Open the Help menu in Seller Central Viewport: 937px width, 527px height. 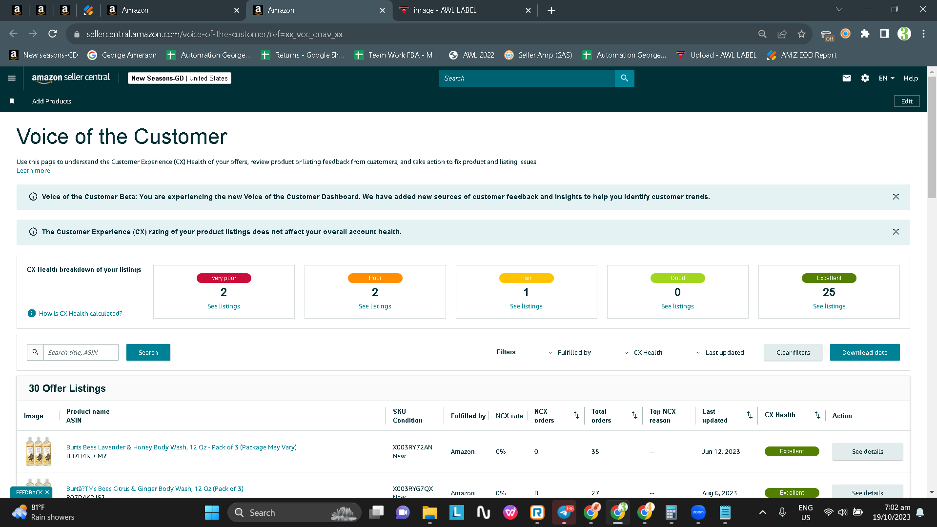click(911, 78)
